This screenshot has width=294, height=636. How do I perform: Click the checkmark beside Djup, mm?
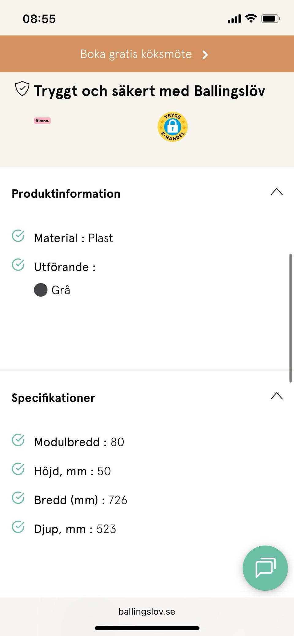(x=18, y=527)
